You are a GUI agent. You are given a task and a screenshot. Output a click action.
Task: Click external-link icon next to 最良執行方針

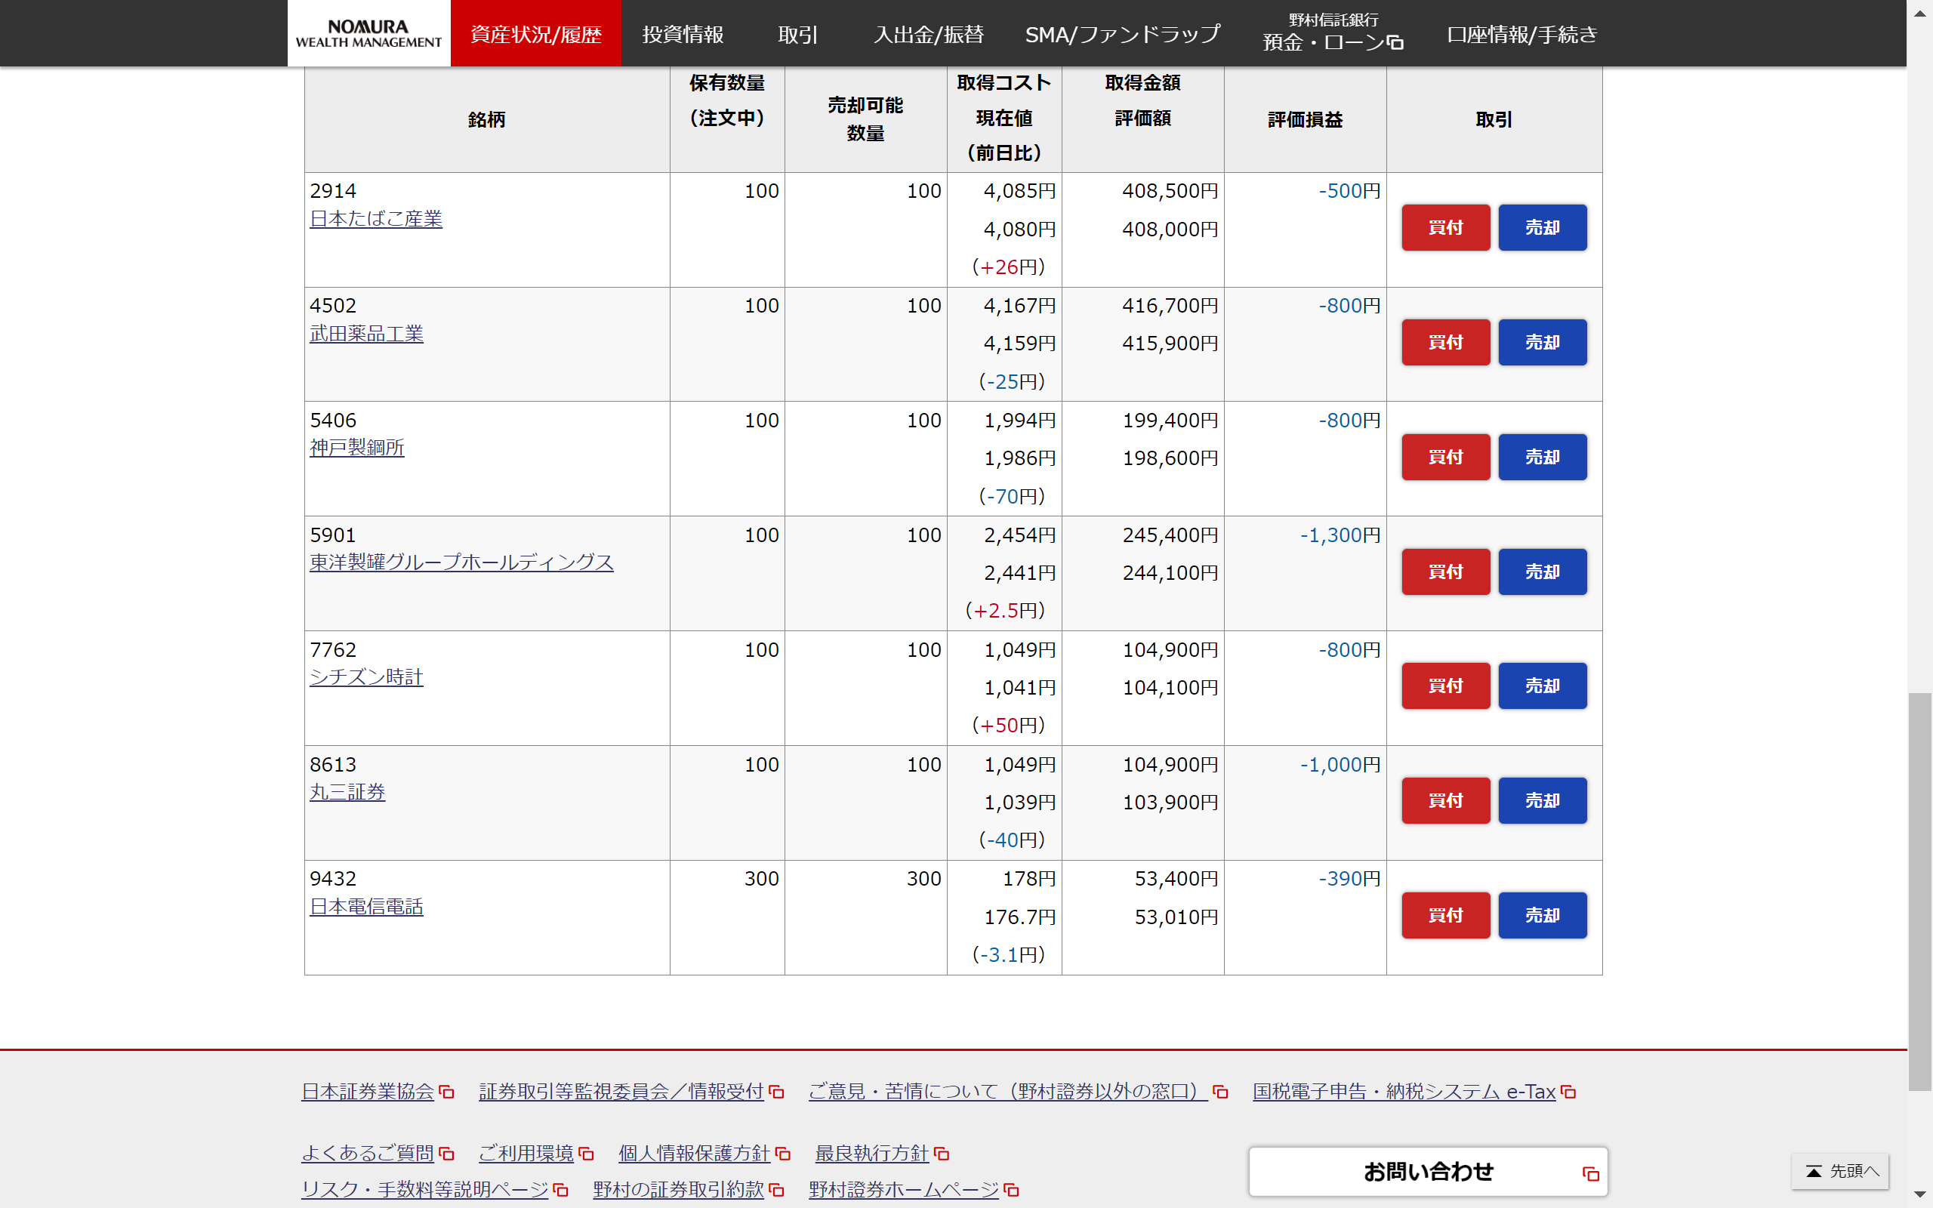[x=942, y=1154]
